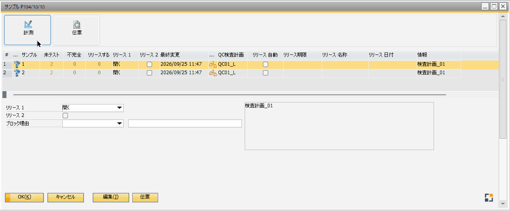Enable リリース 自動 checkbox in row 1
The height and width of the screenshot is (211, 510).
(x=266, y=65)
